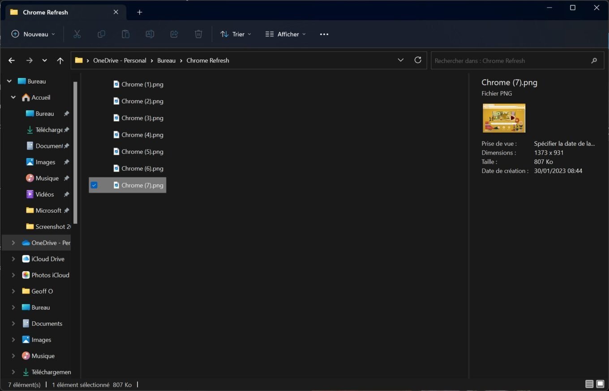Screen dimensions: 609x391
Task: Click the sidebar vertical scrollbar
Action: 76,152
